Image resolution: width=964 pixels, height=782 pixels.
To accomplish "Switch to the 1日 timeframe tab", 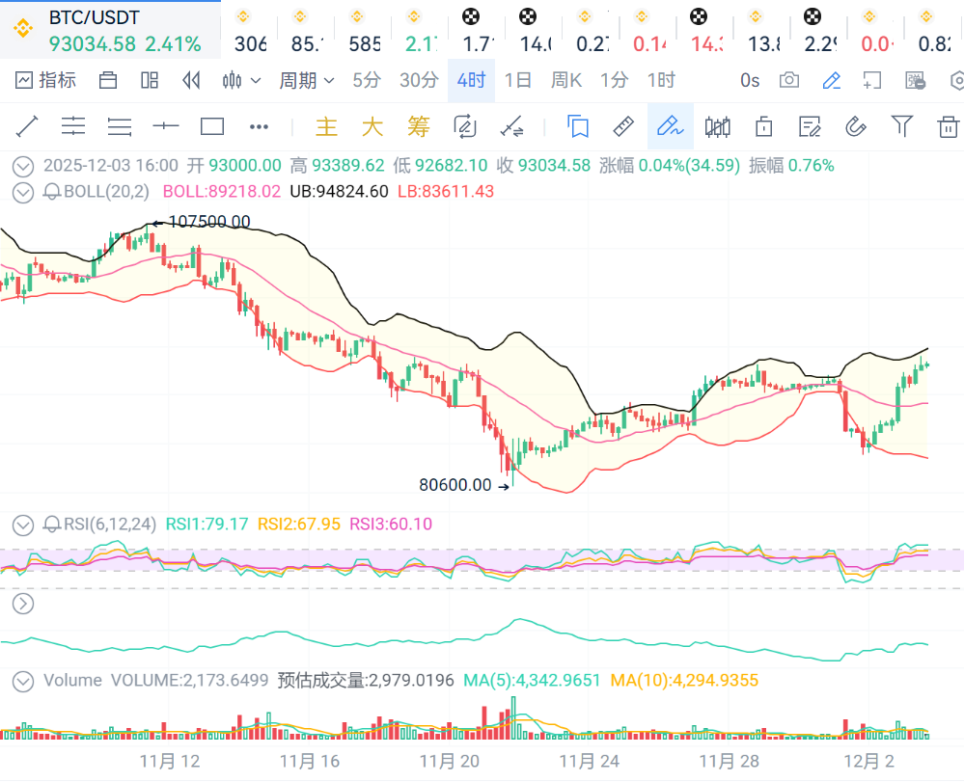I will pyautogui.click(x=518, y=80).
